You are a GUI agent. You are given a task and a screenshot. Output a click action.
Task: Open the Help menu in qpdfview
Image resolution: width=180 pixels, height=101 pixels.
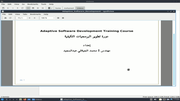coord(46,14)
